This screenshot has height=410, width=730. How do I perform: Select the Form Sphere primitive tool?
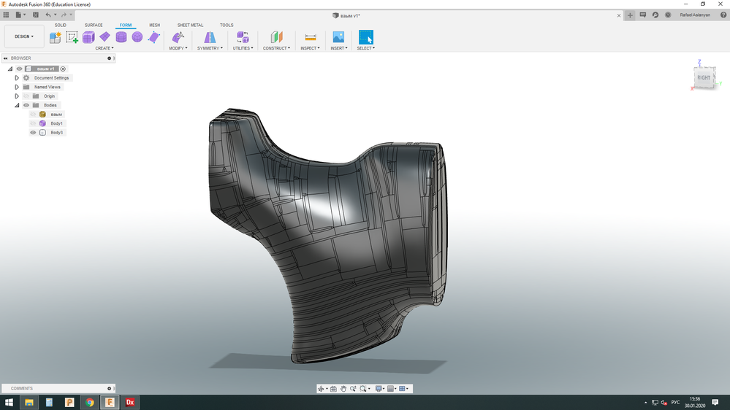coord(137,37)
